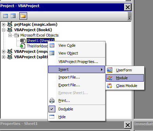The width and height of the screenshot is (153, 131).
Task: Click the ThisWorkbook Excel icon
Action: [22, 46]
